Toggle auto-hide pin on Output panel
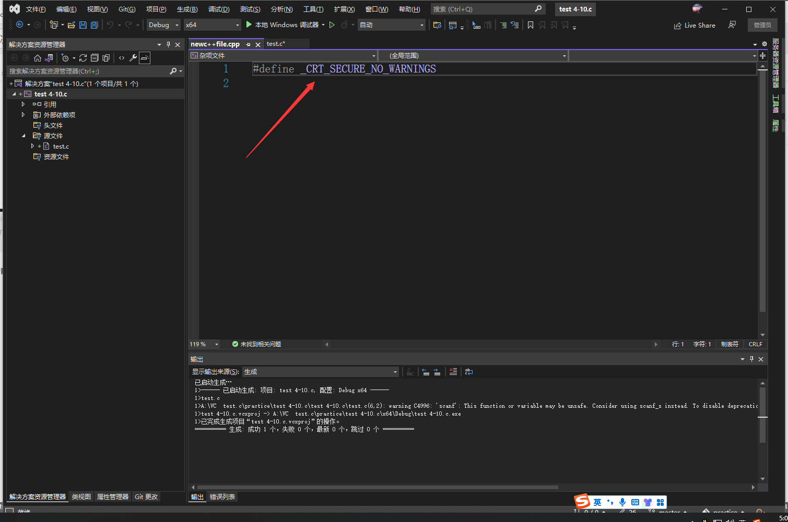The height and width of the screenshot is (522, 788). coord(752,359)
